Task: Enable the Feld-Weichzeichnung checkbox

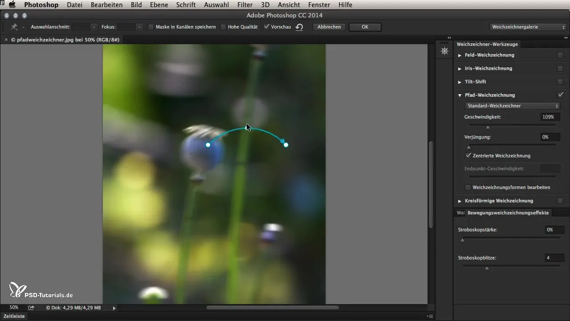Action: (x=560, y=55)
